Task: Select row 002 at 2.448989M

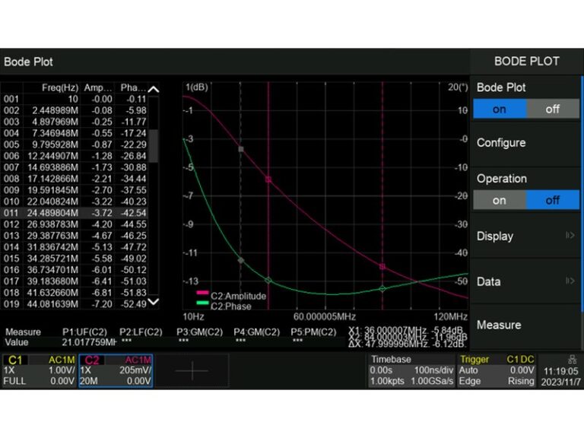Action: point(75,110)
